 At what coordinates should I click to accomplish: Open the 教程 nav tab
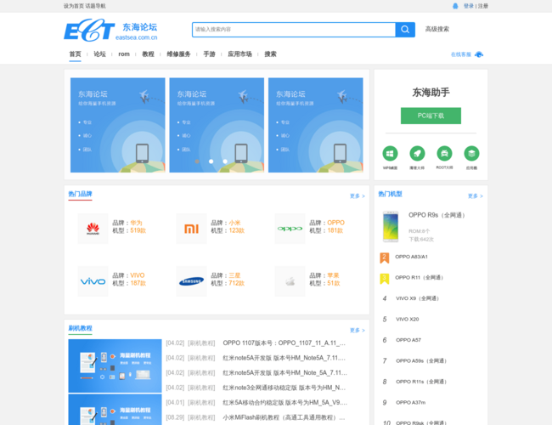pyautogui.click(x=149, y=54)
